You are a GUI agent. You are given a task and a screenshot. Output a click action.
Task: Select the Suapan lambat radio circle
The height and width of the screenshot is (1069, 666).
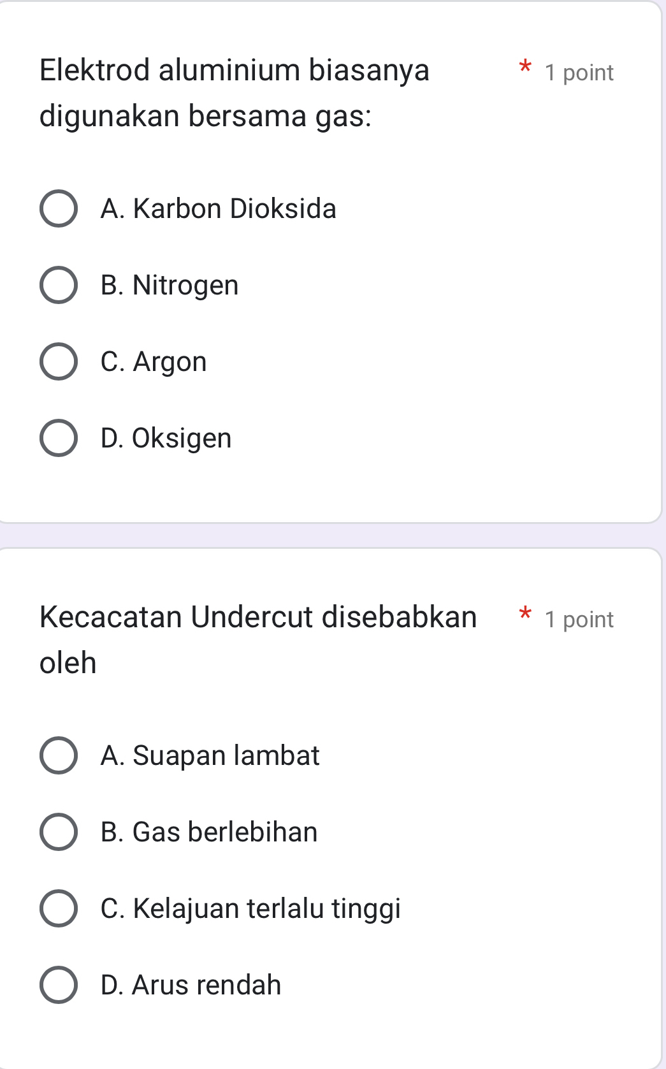click(x=59, y=755)
